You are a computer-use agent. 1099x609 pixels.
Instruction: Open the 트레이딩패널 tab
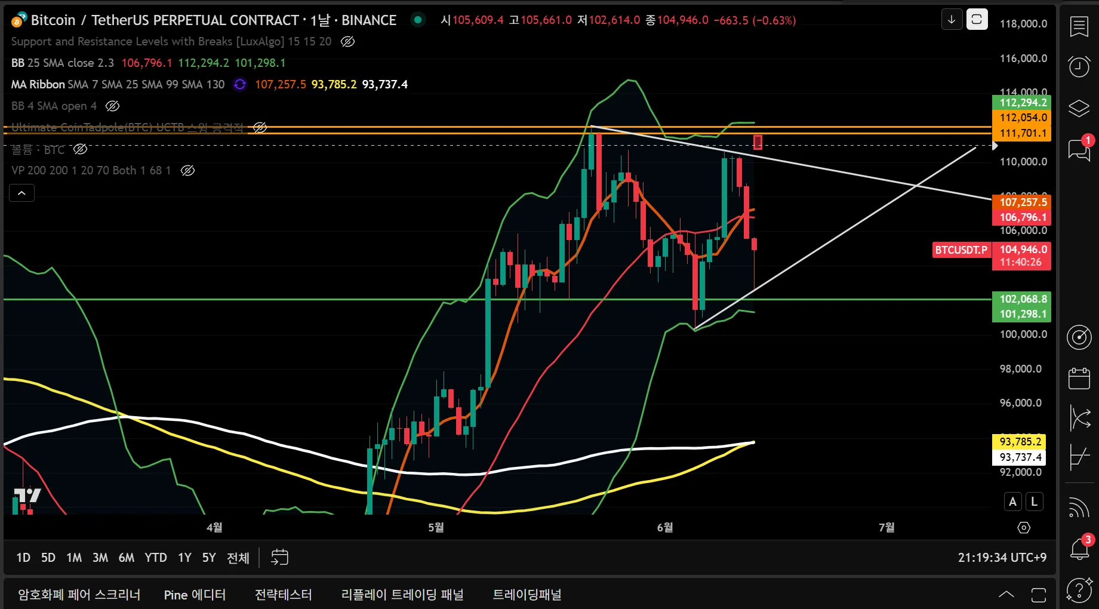point(527,595)
